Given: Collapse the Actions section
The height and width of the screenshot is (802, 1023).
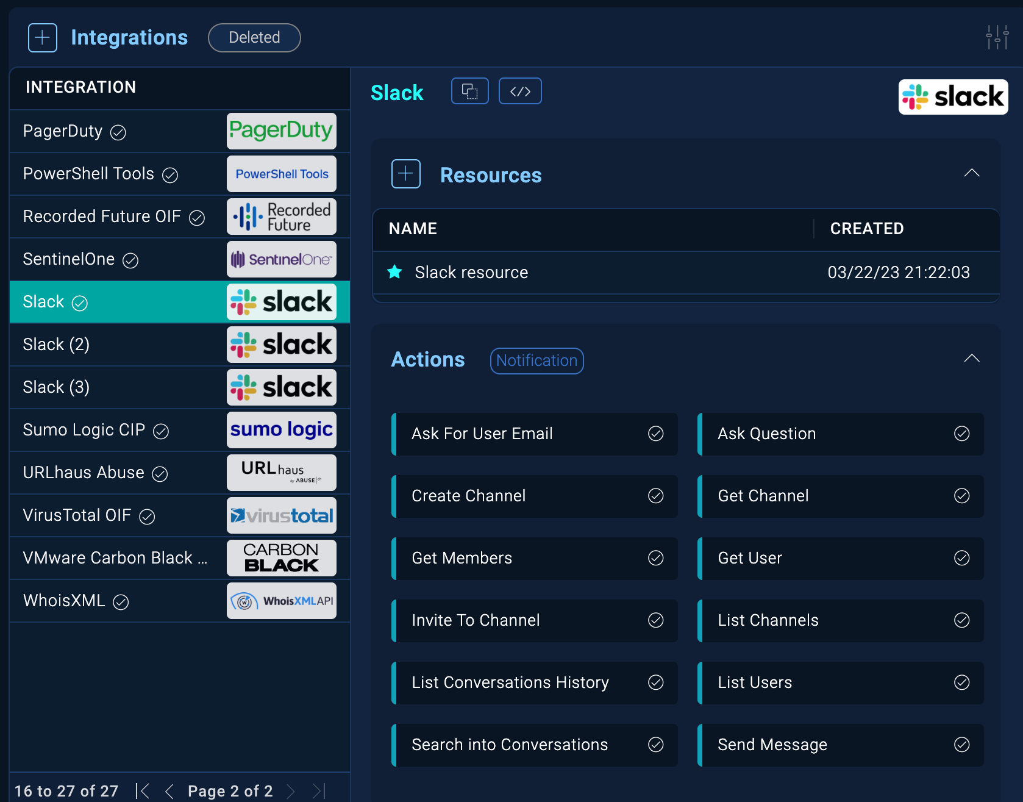Looking at the screenshot, I should (972, 359).
